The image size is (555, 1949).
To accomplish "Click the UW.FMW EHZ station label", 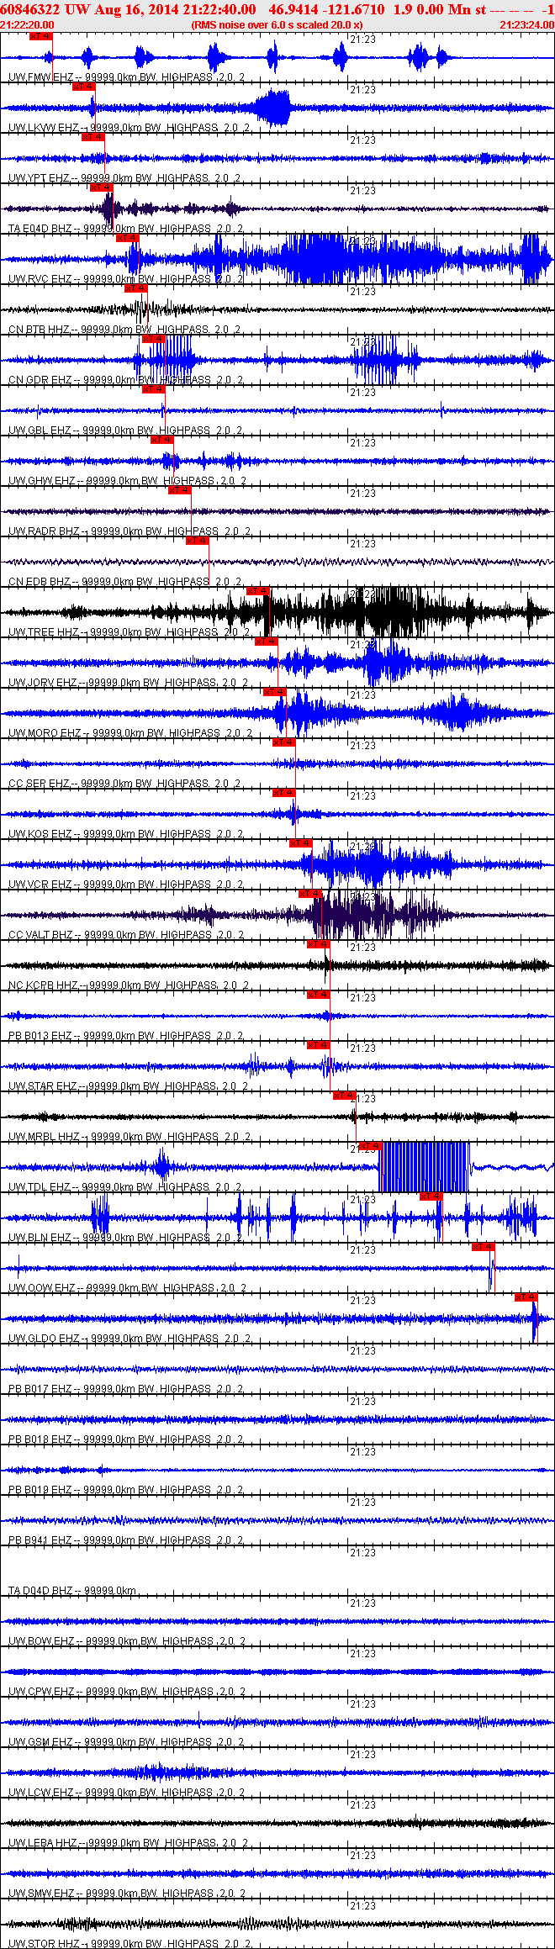I will click(x=41, y=77).
